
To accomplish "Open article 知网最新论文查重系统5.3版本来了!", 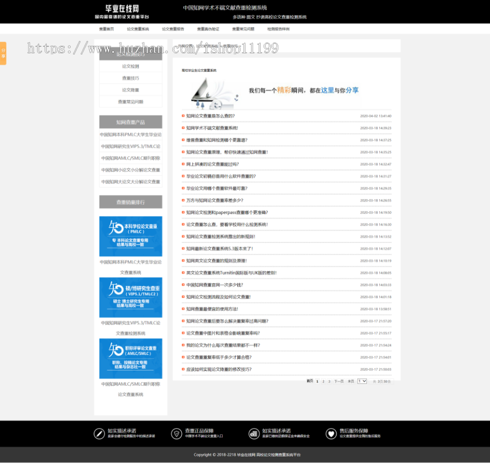I will coord(220,248).
